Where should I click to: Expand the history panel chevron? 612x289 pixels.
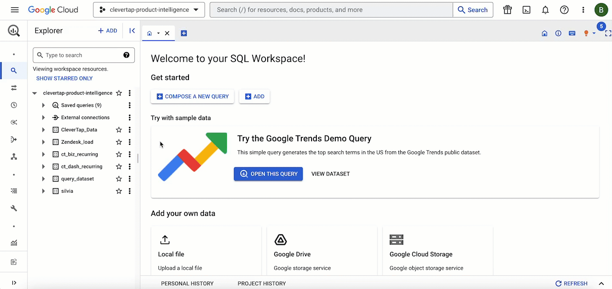[601, 283]
